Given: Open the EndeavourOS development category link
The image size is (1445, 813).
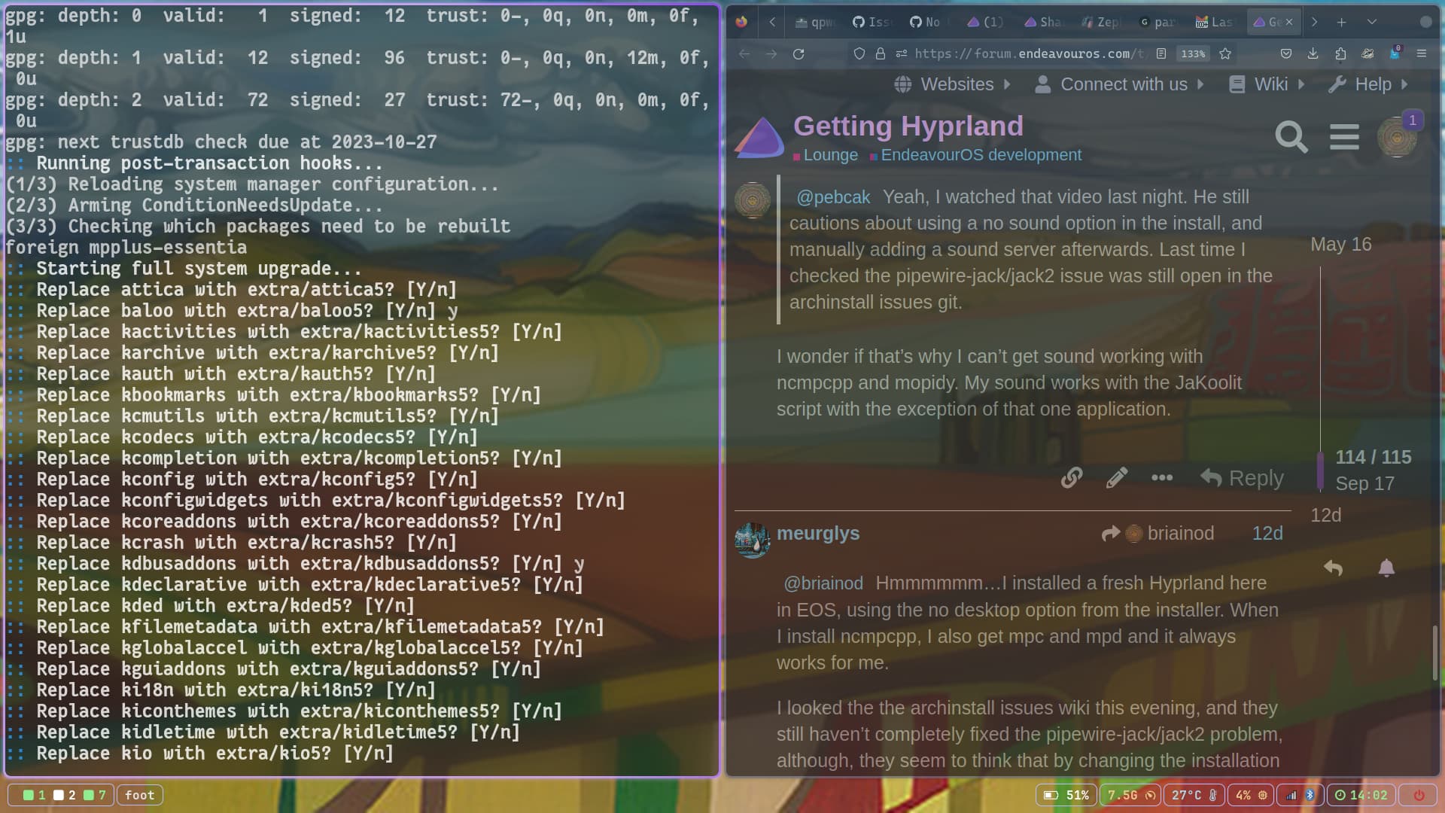Looking at the screenshot, I should coord(981,155).
